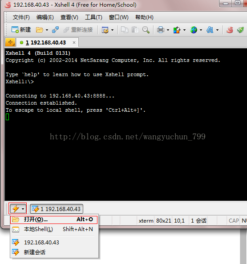The image size is (247, 264).
Task: Click the Print icon in the toolbar
Action: coord(161,30)
